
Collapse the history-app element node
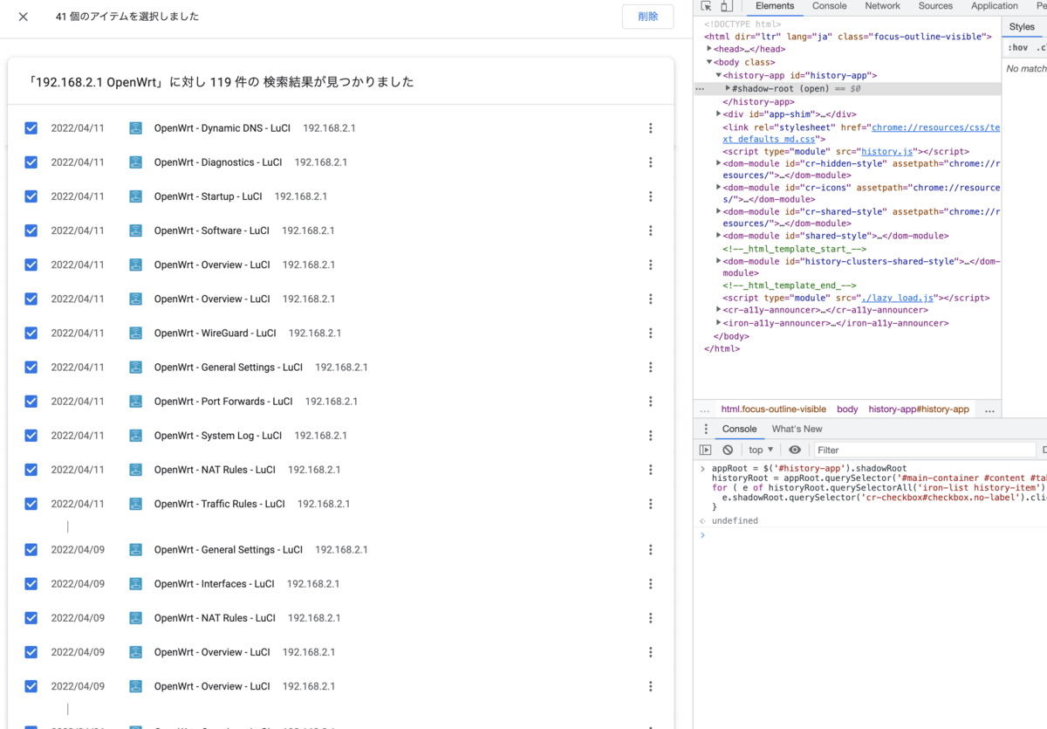719,76
